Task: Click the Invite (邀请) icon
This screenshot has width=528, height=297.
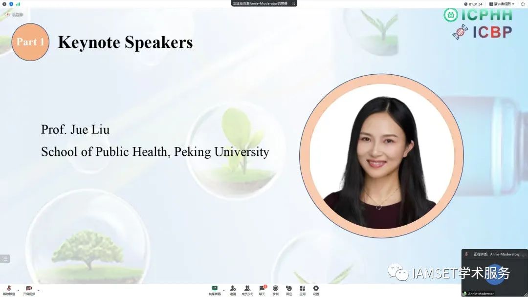Action: tap(233, 290)
